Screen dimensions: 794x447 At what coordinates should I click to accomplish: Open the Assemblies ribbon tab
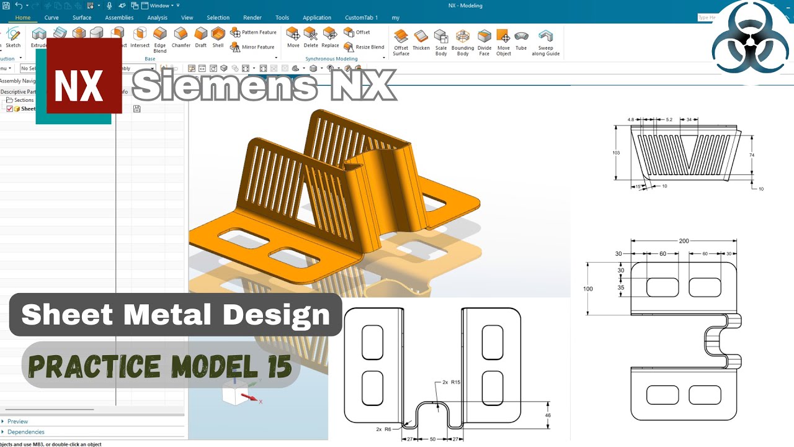119,18
